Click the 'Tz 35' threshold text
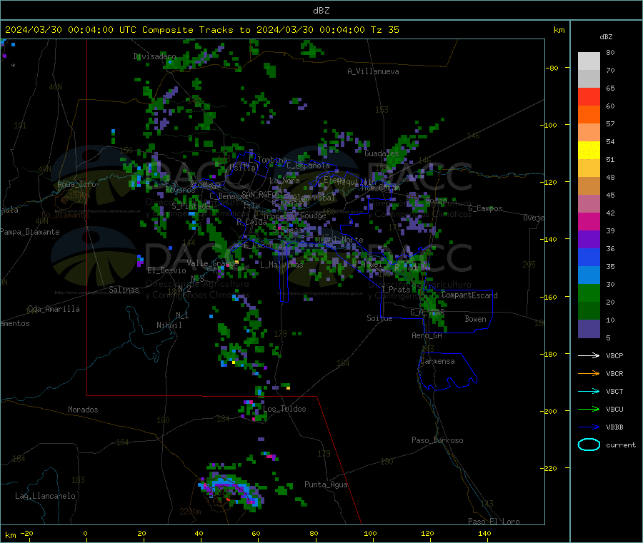The width and height of the screenshot is (643, 543). [x=384, y=30]
